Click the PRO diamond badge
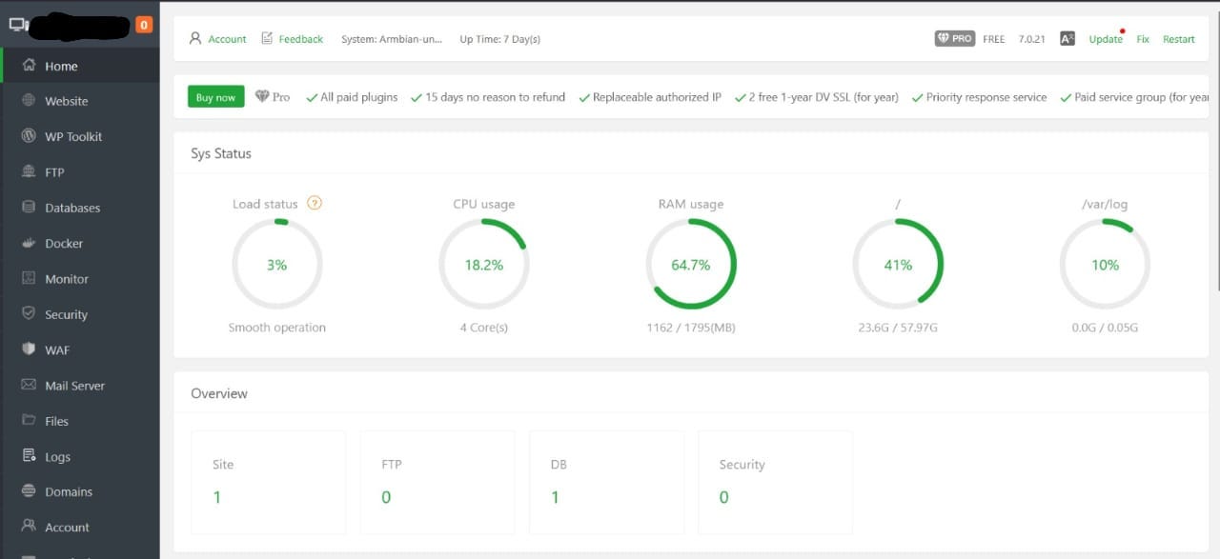 pyautogui.click(x=953, y=38)
